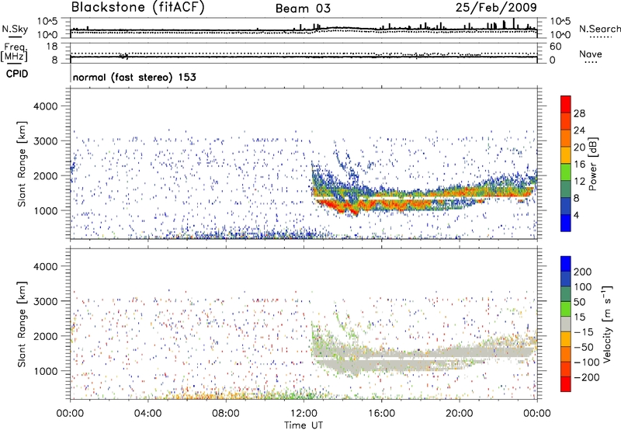Click the Nave axis tick "60"
621x430 pixels.
tap(555, 47)
